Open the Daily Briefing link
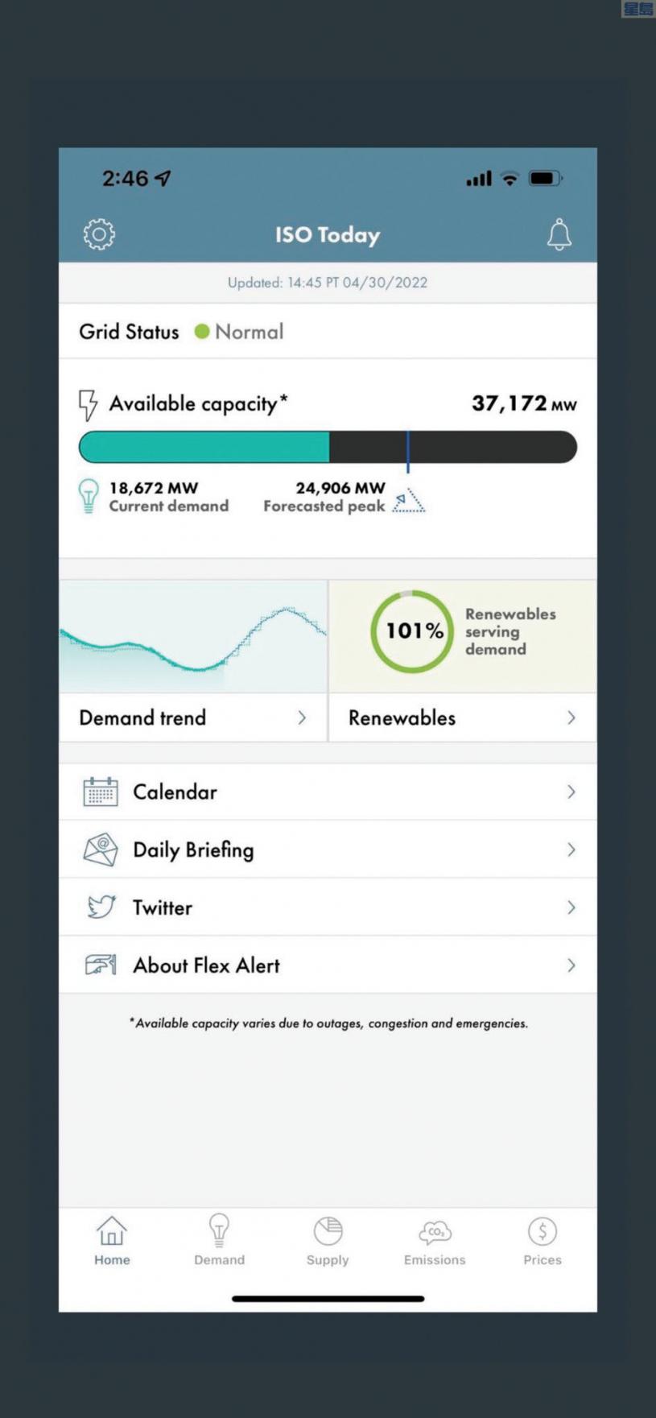The width and height of the screenshot is (656, 1418). point(193,850)
